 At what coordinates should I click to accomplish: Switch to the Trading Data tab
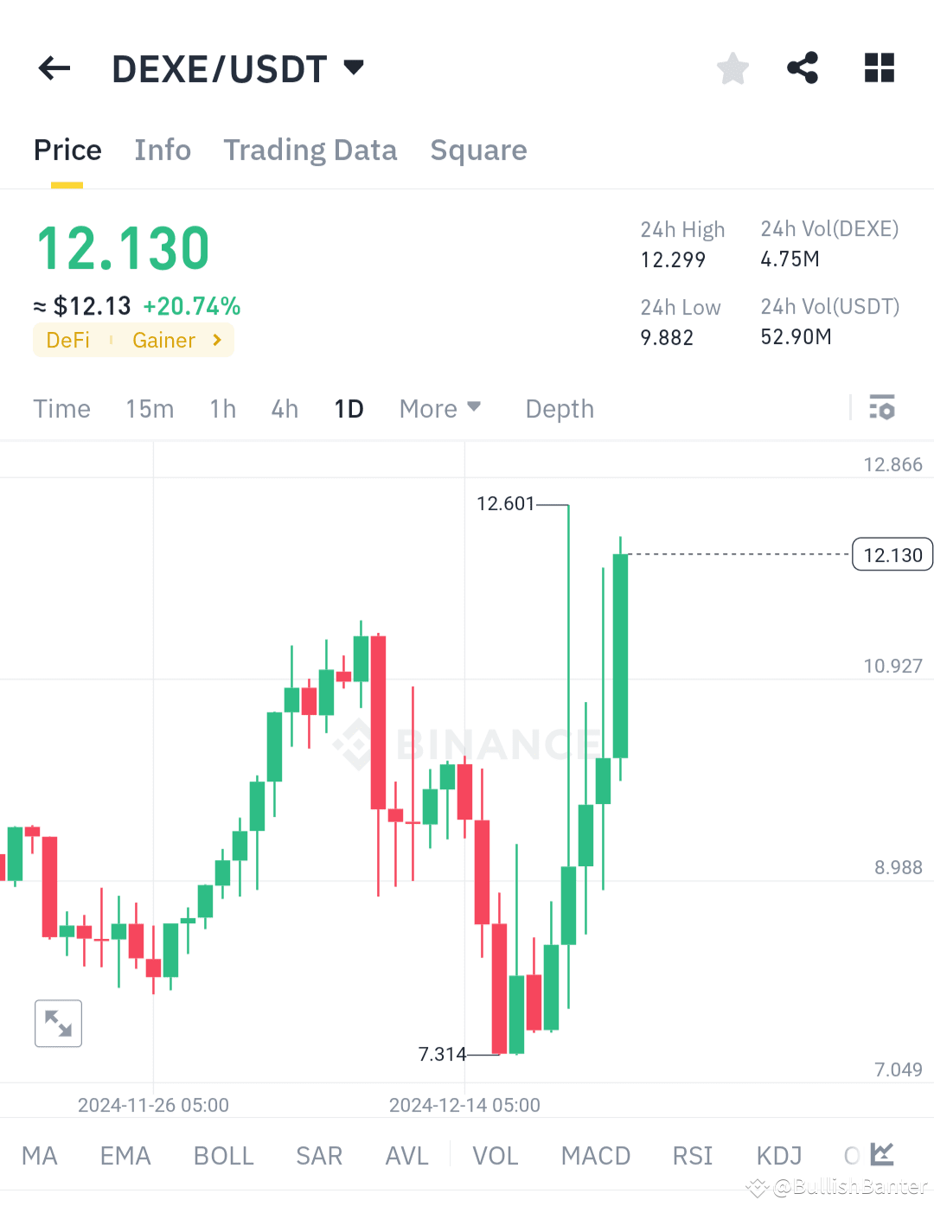[x=310, y=150]
